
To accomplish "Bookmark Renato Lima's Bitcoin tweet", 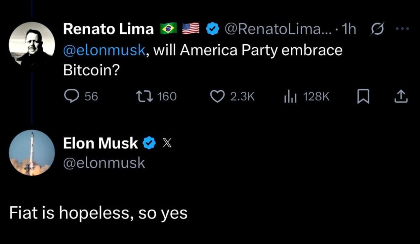I will coord(363,97).
